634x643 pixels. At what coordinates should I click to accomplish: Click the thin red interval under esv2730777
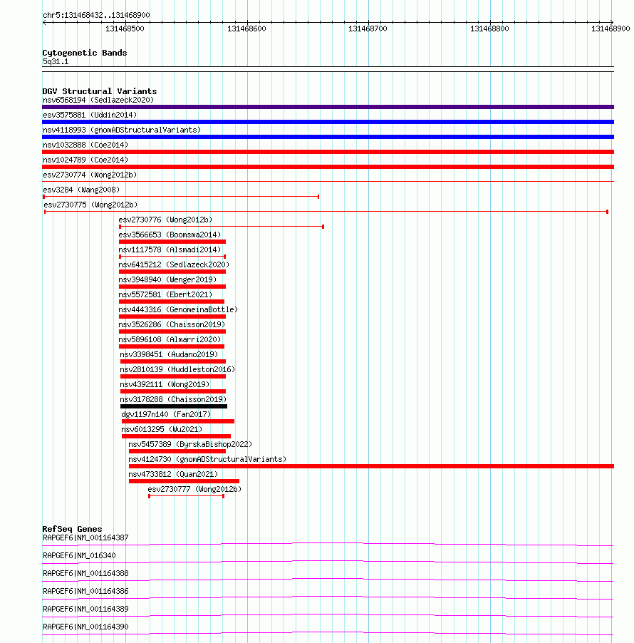point(187,496)
